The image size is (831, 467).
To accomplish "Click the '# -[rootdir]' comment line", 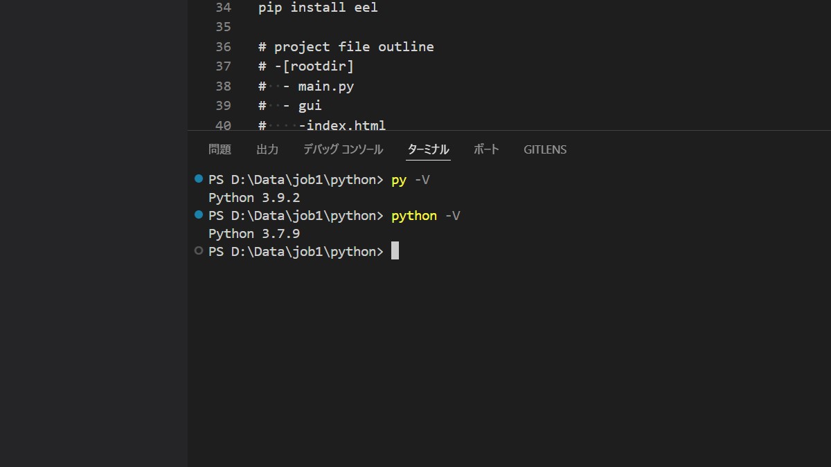I will (306, 66).
